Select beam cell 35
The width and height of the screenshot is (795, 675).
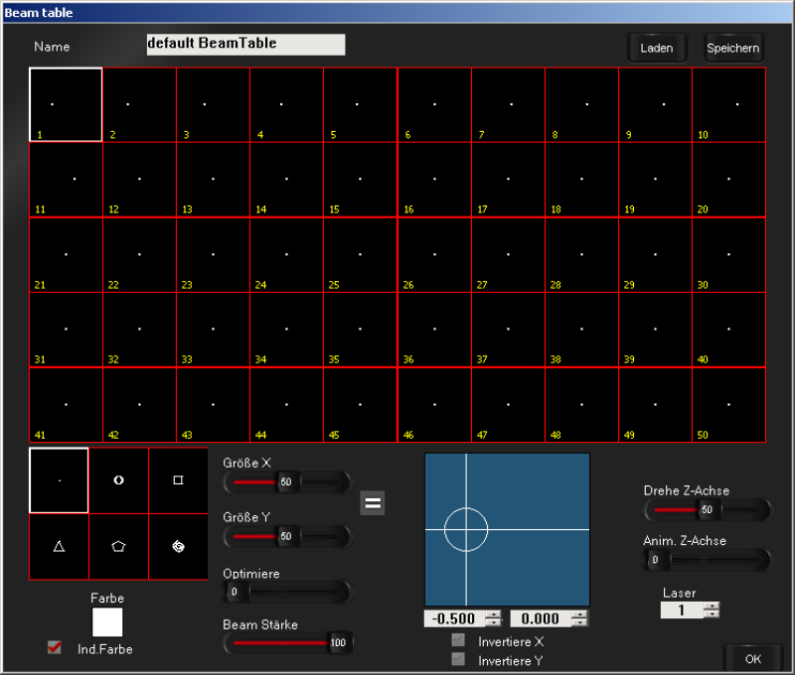tap(361, 330)
